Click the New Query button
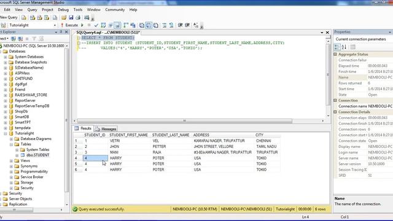393x221 pixels. point(9,17)
